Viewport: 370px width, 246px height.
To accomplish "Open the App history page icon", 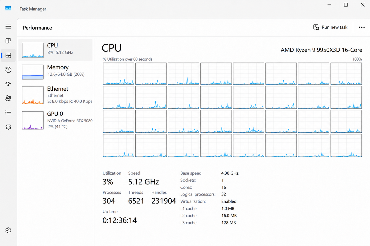I will coord(8,70).
